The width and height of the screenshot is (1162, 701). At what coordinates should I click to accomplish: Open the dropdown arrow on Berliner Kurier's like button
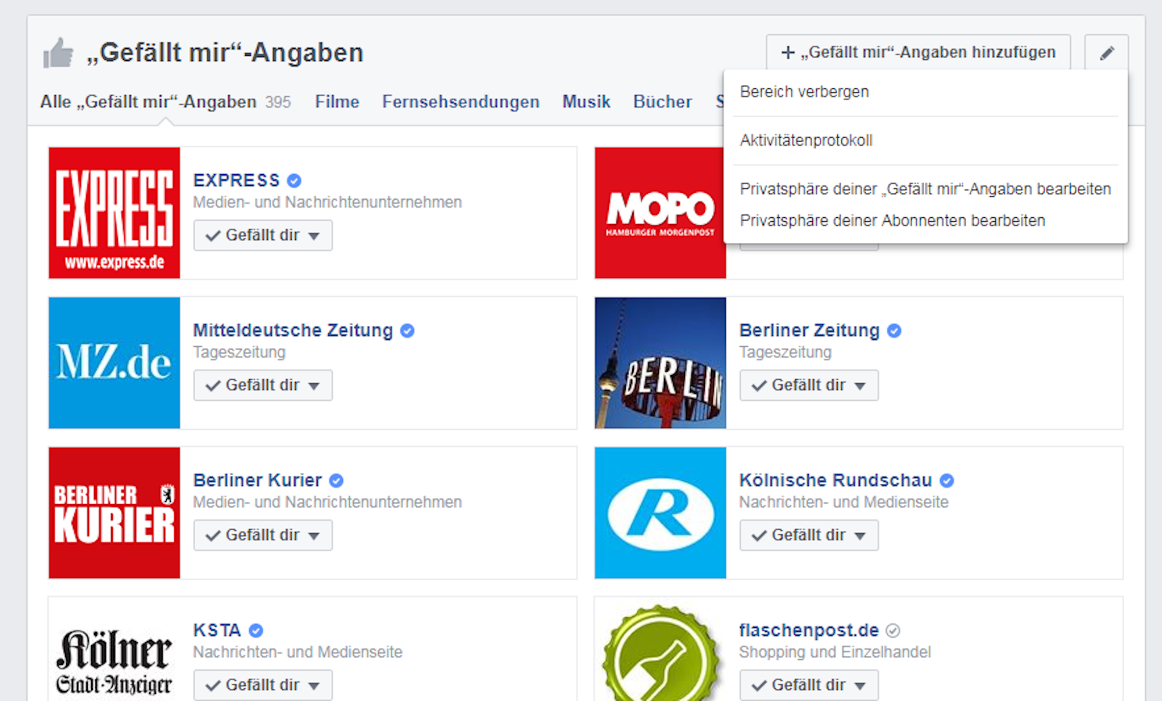(x=314, y=535)
